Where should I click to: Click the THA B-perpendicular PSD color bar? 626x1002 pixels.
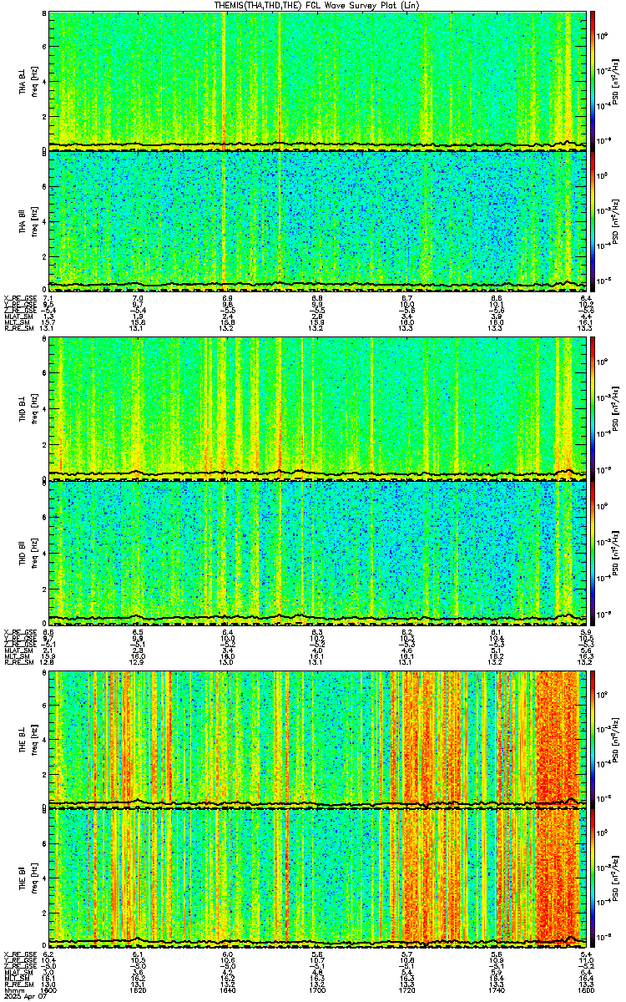tap(593, 80)
